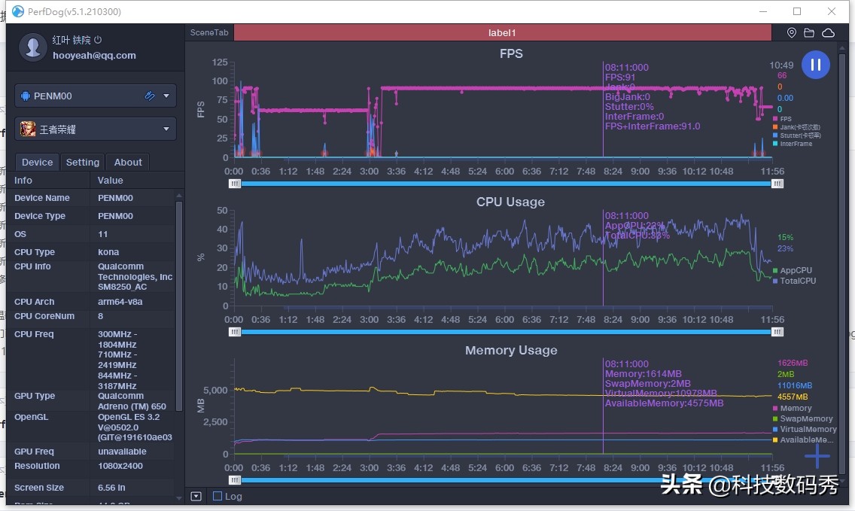Open the folder icon in top bar

click(x=809, y=33)
